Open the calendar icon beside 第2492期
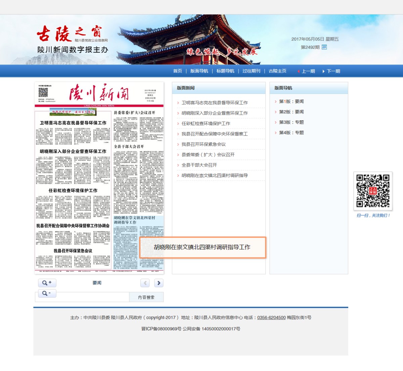403x371 pixels. (324, 47)
